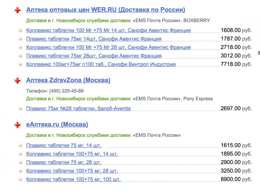Select Плавикс 75мг 14шт Санофи Авентис link
The width and height of the screenshot is (260, 191).
coord(94,39)
